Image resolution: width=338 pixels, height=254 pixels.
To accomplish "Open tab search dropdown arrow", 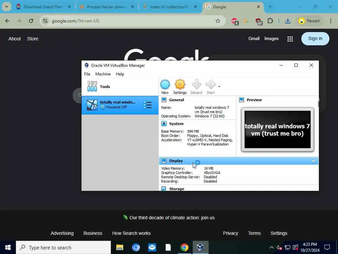I will (x=7, y=7).
